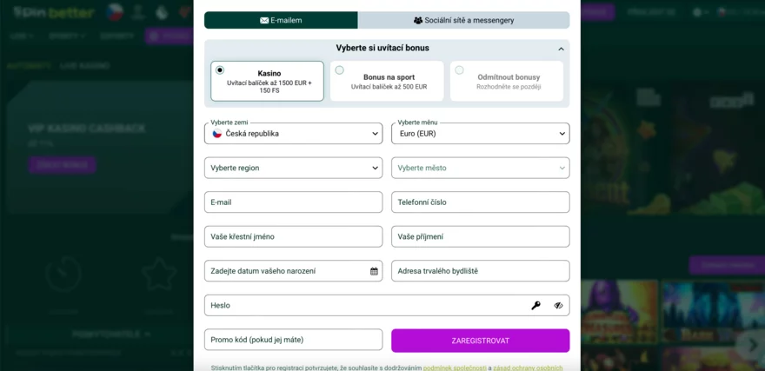
Task: Click the Promo kód input field
Action: pyautogui.click(x=293, y=340)
